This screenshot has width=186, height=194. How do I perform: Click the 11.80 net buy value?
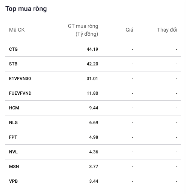pyautogui.click(x=92, y=93)
